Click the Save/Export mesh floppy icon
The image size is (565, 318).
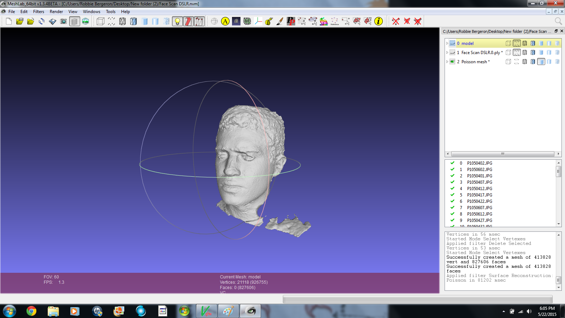click(53, 22)
